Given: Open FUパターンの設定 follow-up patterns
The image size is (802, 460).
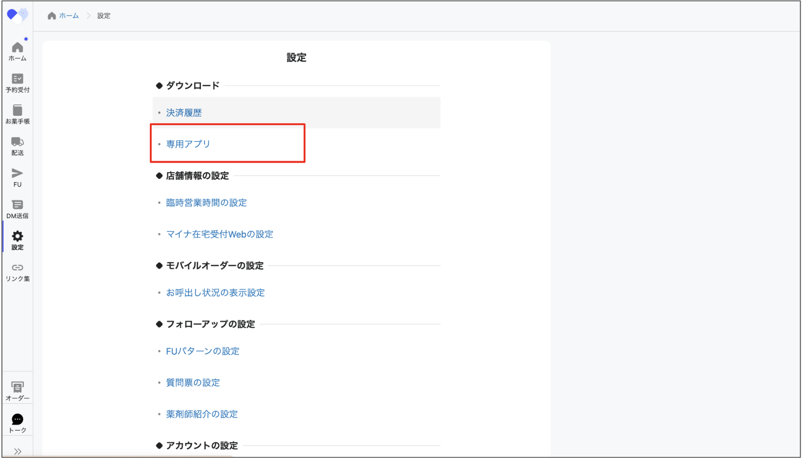Looking at the screenshot, I should pyautogui.click(x=202, y=351).
